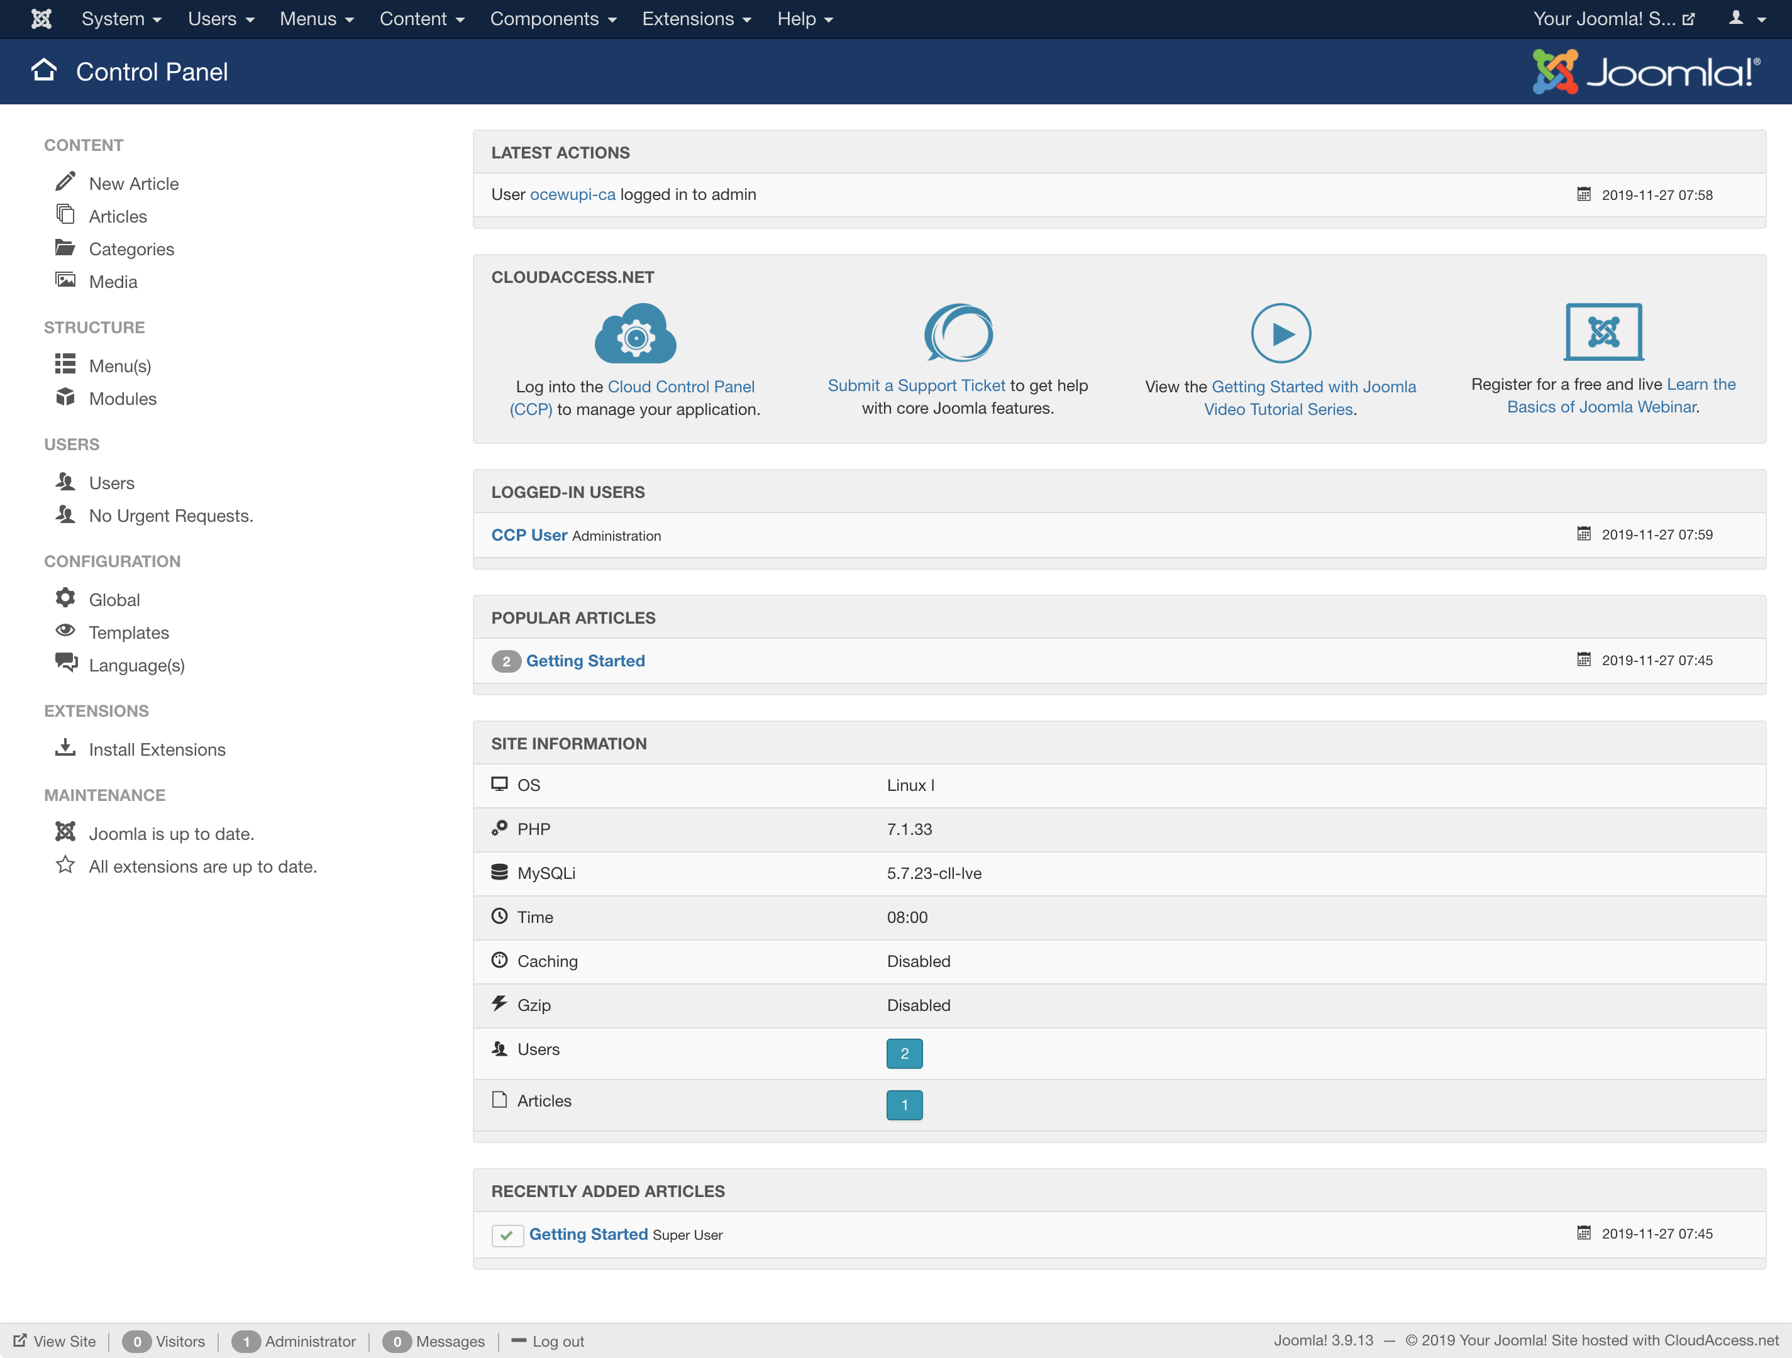Expand the Menus dropdown

point(317,19)
